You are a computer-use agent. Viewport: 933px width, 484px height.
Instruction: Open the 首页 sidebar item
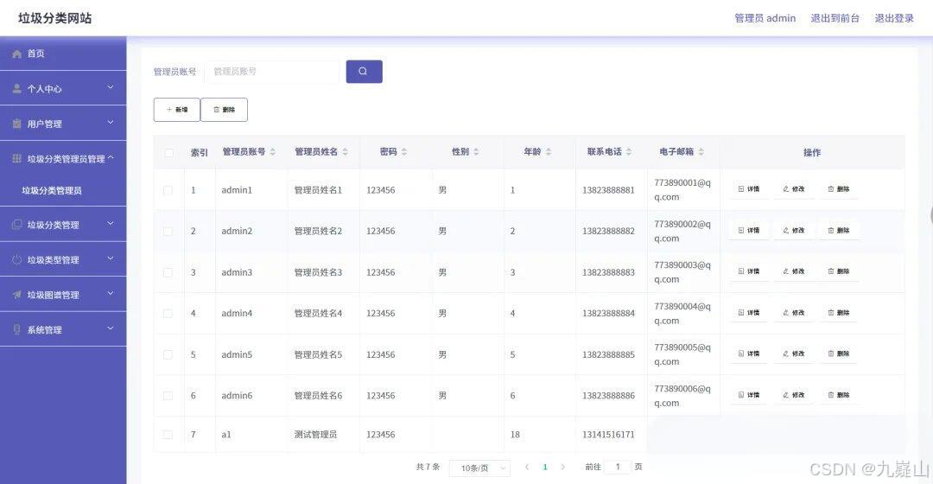(x=63, y=54)
